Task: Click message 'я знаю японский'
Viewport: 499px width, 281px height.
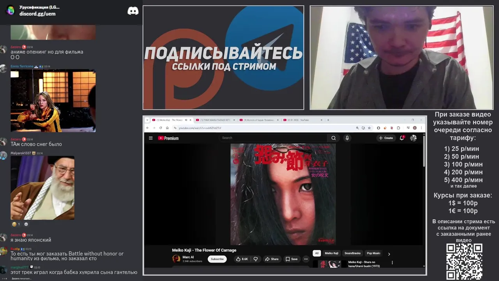Action: [x=31, y=240]
